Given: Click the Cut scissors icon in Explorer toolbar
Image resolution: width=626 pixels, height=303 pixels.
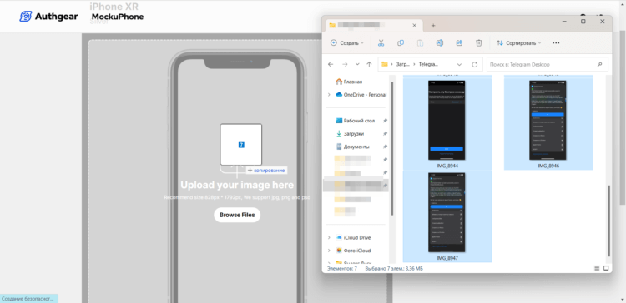Looking at the screenshot, I should click(x=381, y=43).
